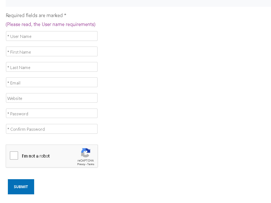The height and width of the screenshot is (203, 271).
Task: Focus the First Name text box
Action: coord(52,51)
